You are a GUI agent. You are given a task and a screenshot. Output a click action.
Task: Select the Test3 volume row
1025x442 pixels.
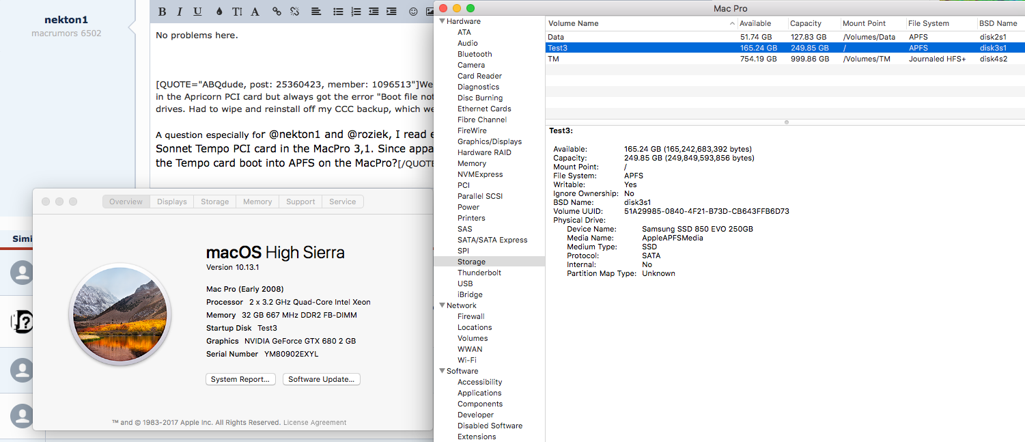785,48
